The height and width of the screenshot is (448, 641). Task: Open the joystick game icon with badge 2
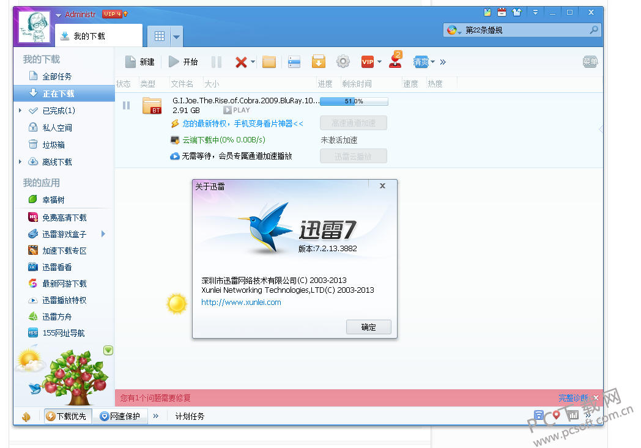pos(395,60)
